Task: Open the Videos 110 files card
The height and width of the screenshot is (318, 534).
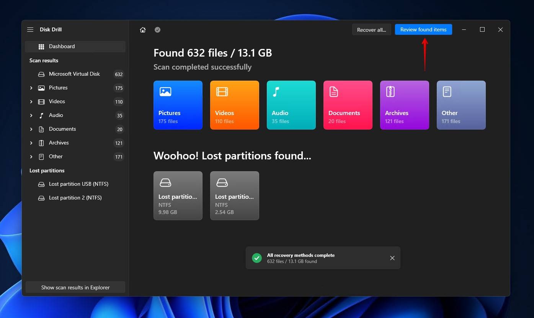Action: pyautogui.click(x=235, y=105)
